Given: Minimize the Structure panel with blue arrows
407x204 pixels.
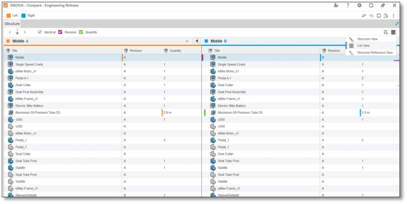Looking at the screenshot, I should [397, 23].
